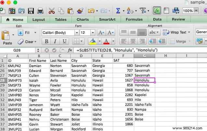Align text right horizontally
Viewport: 207px width, 131px height.
coord(142,42)
